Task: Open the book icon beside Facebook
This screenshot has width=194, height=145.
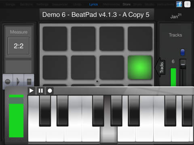Action: 187,4
